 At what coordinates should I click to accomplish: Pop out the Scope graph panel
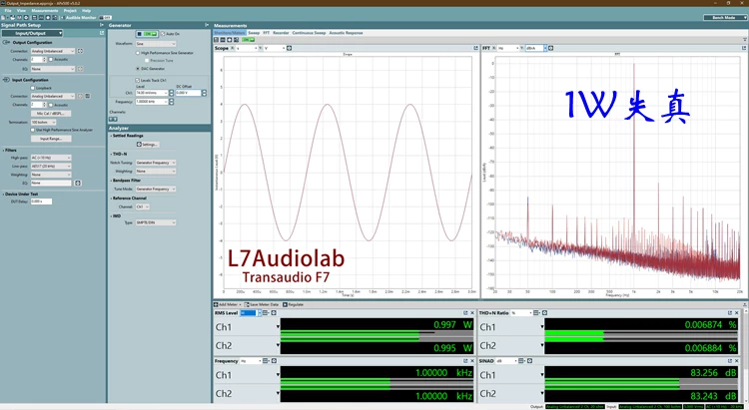475,48
